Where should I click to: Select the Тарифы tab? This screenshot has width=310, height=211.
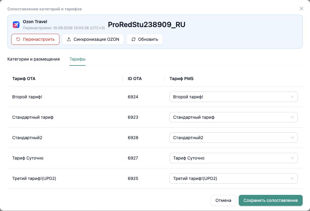(x=77, y=59)
